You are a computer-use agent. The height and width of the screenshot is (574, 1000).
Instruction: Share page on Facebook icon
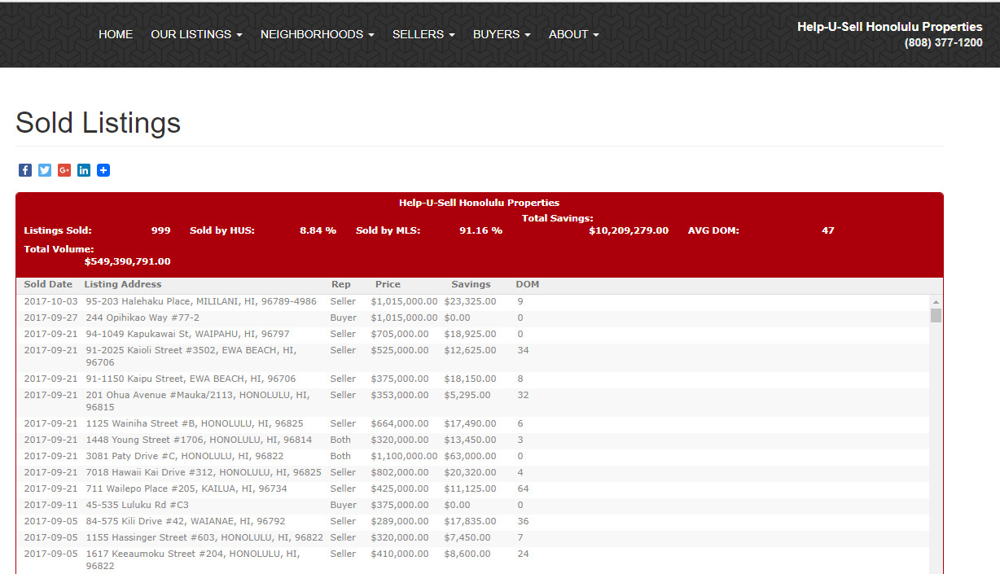pos(25,170)
